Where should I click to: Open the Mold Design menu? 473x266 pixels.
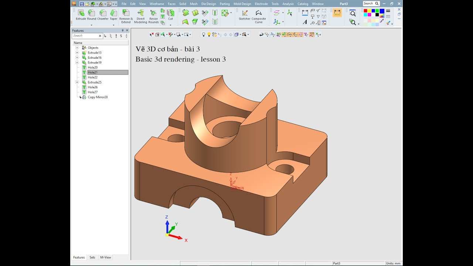coord(242,4)
